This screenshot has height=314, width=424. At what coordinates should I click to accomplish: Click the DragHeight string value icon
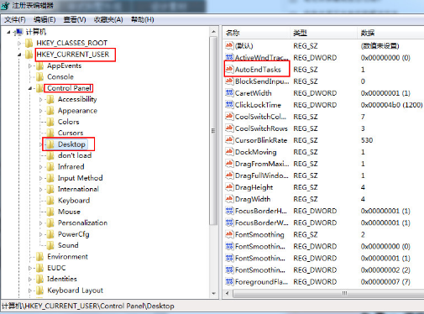(229, 187)
